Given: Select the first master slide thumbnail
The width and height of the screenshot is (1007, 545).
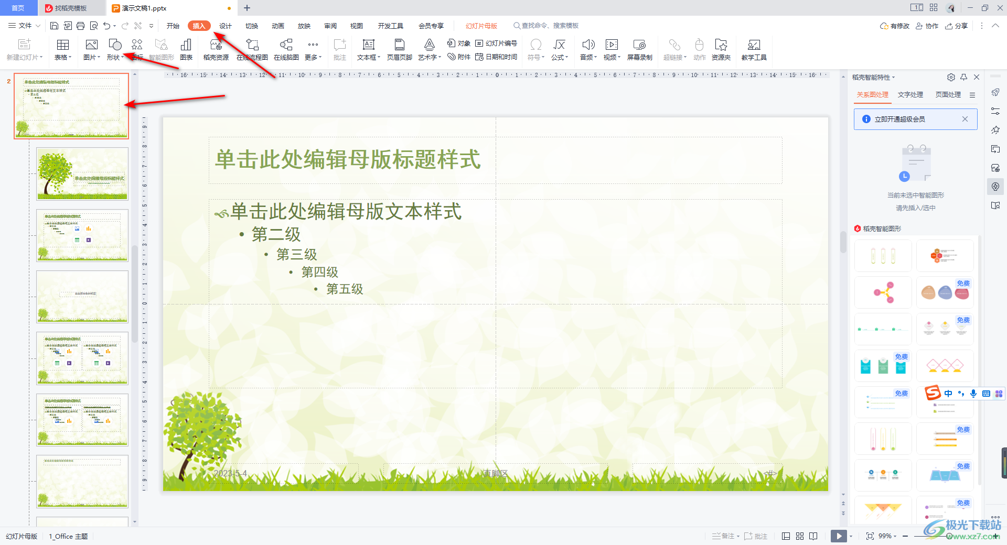Looking at the screenshot, I should point(71,106).
